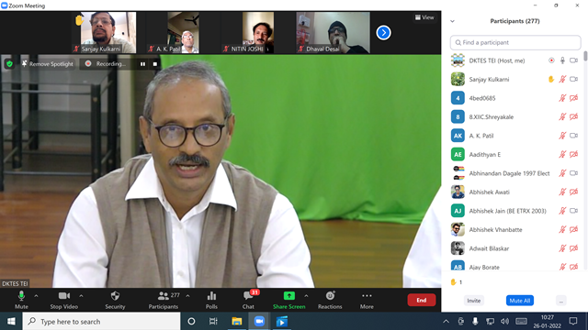The width and height of the screenshot is (588, 330).
Task: Collapse the Participants panel chevron
Action: pos(452,21)
